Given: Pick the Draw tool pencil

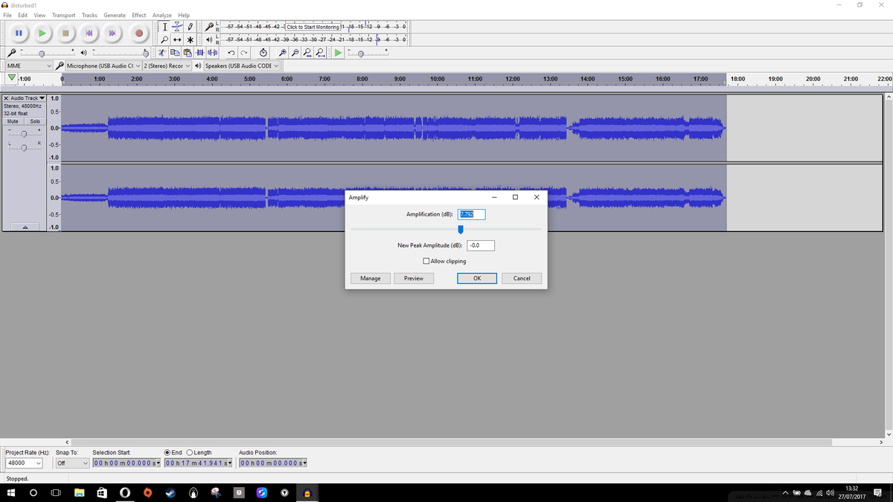Looking at the screenshot, I should pyautogui.click(x=190, y=27).
